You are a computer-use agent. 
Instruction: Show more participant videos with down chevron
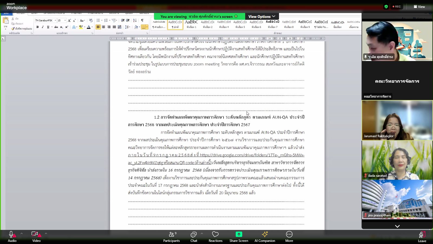click(397, 226)
